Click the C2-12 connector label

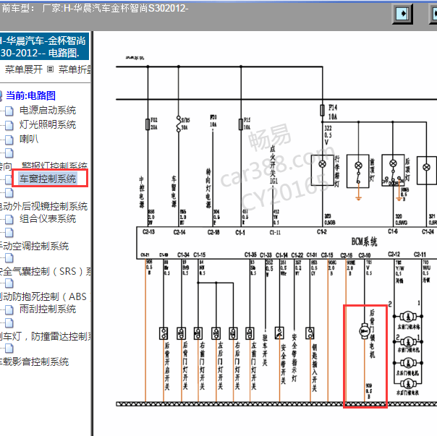tap(394, 254)
